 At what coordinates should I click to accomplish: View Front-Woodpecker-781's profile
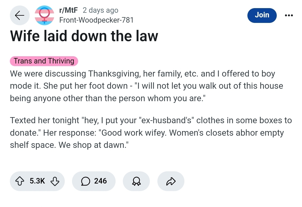click(x=96, y=20)
